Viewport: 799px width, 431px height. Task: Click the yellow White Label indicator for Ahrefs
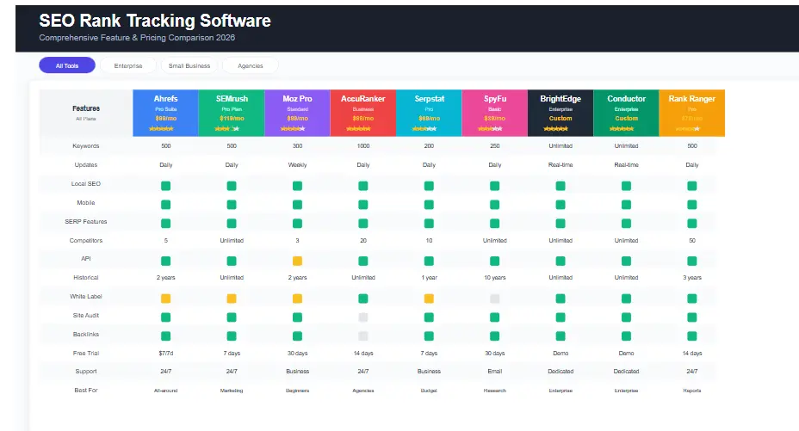(x=165, y=299)
